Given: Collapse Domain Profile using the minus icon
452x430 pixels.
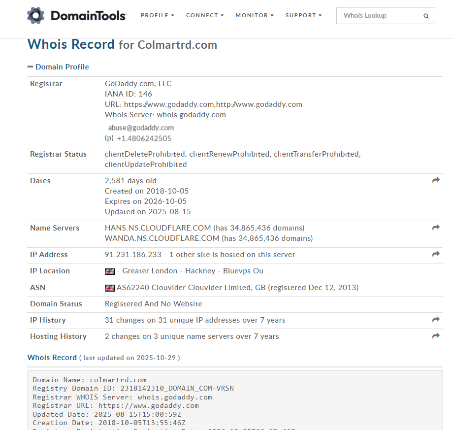Looking at the screenshot, I should pyautogui.click(x=31, y=67).
